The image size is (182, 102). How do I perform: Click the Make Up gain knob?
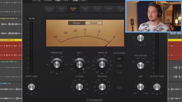point(102,65)
